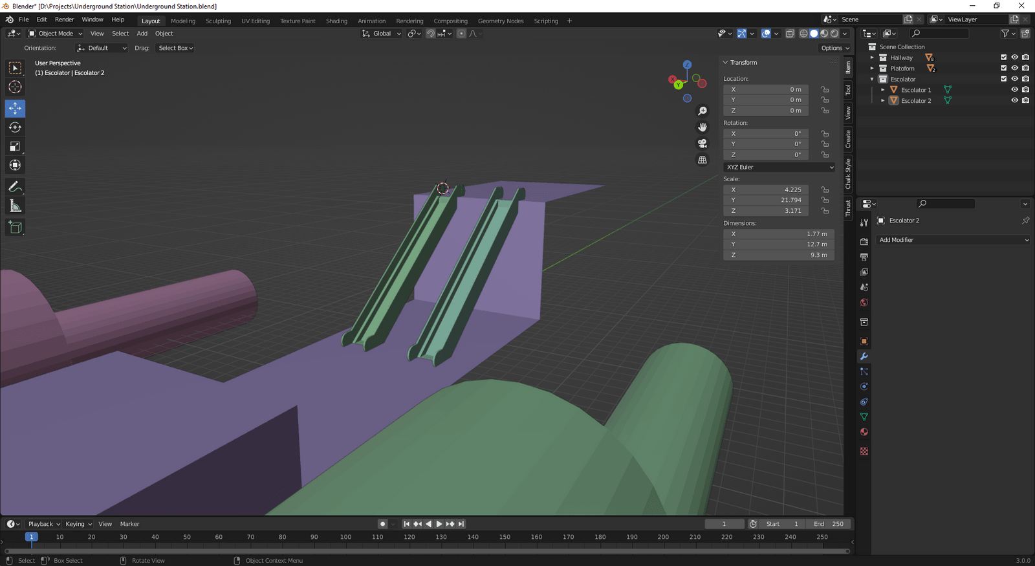Expand the Hallway collection tree
The image size is (1035, 566).
pyautogui.click(x=872, y=58)
